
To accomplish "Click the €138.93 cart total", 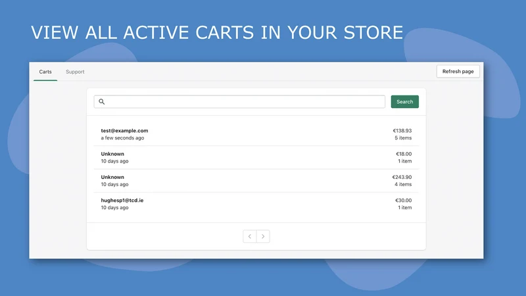I will [x=402, y=130].
